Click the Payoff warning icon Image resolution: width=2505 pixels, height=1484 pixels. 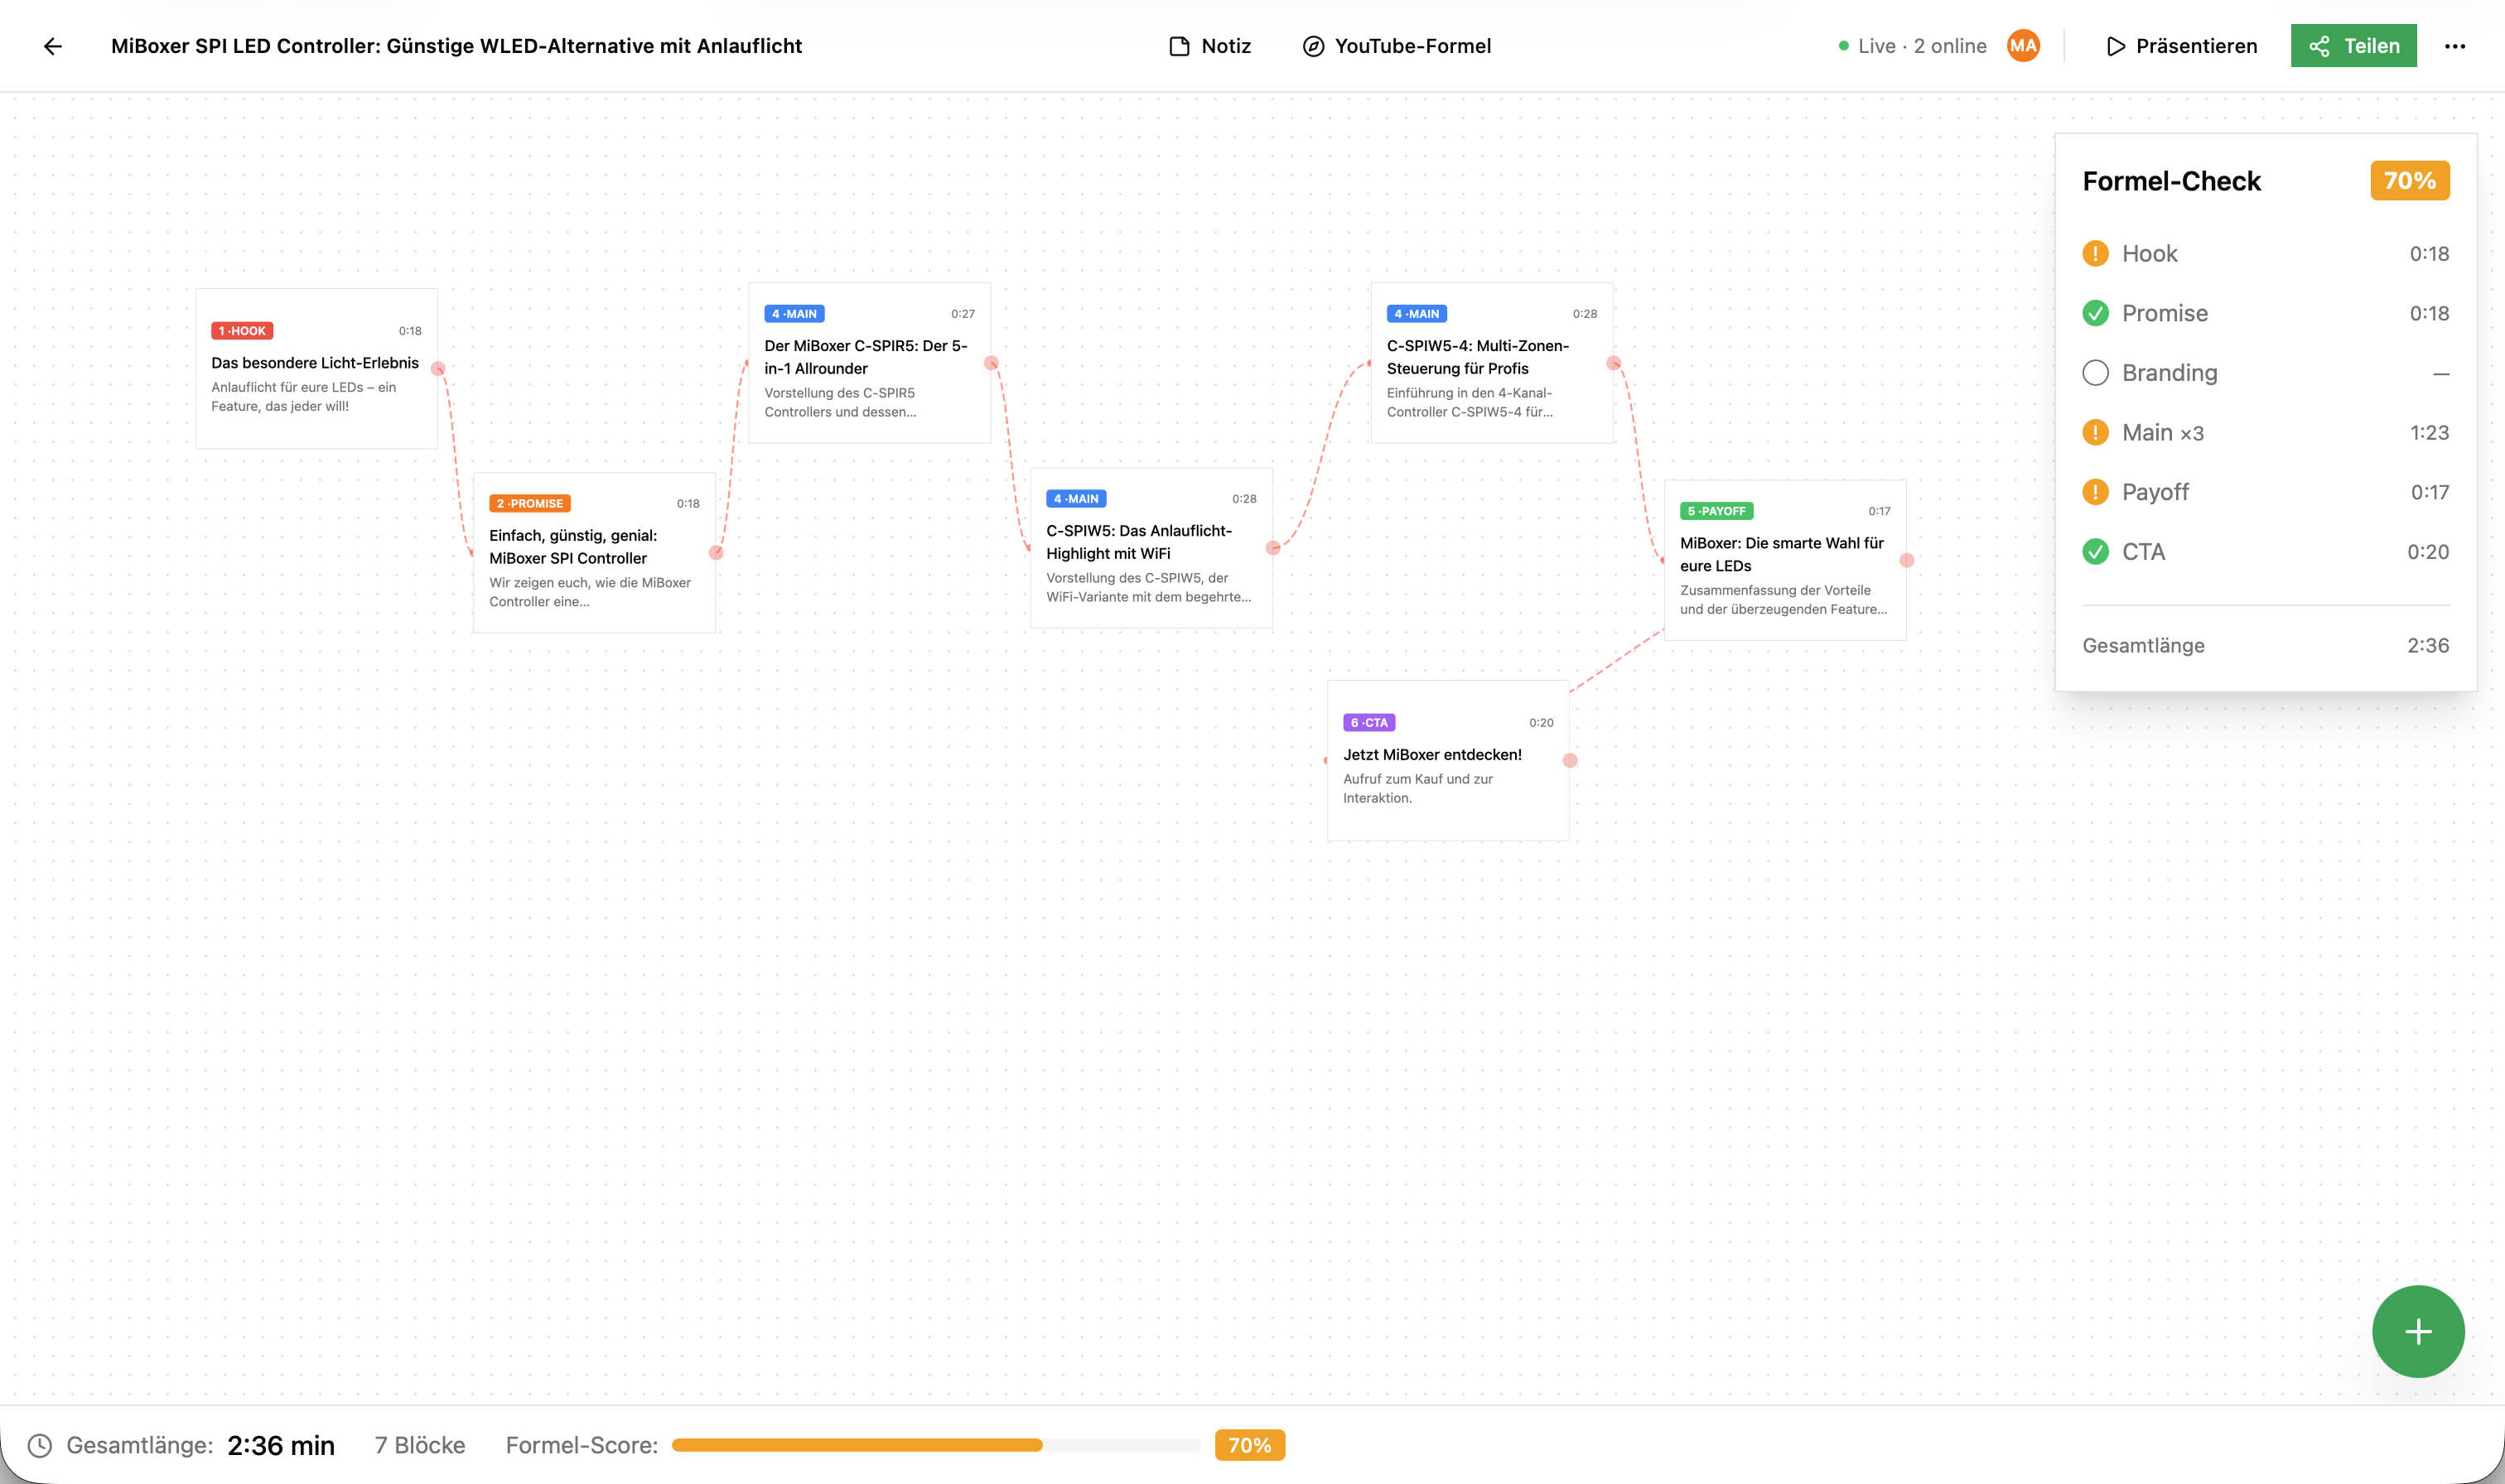[x=2095, y=492]
